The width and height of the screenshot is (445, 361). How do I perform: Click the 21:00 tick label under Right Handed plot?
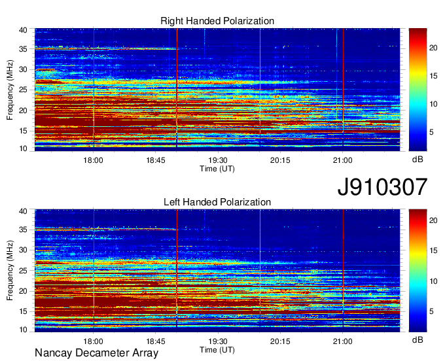coord(342,160)
